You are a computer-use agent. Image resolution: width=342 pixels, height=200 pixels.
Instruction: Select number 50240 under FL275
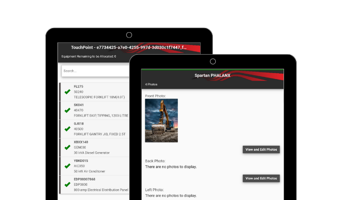point(78,92)
